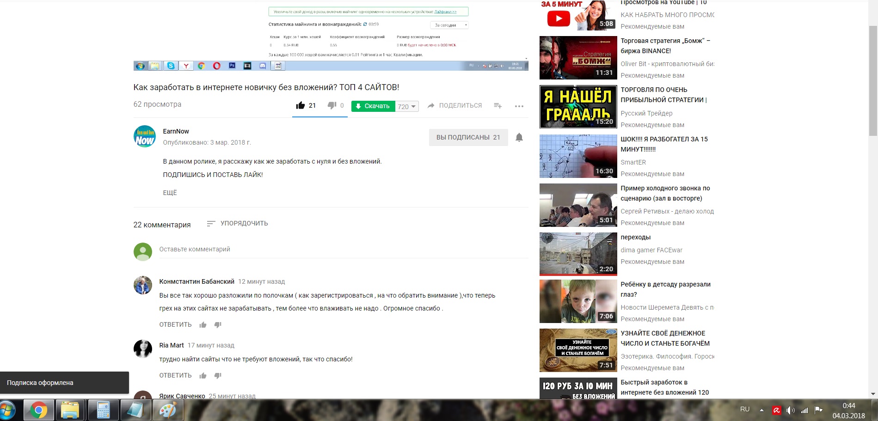878x421 pixels.
Task: Click the Русский Трейдер channel name
Action: point(646,113)
